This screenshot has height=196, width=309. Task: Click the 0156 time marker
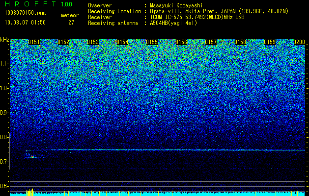[x=181, y=42]
